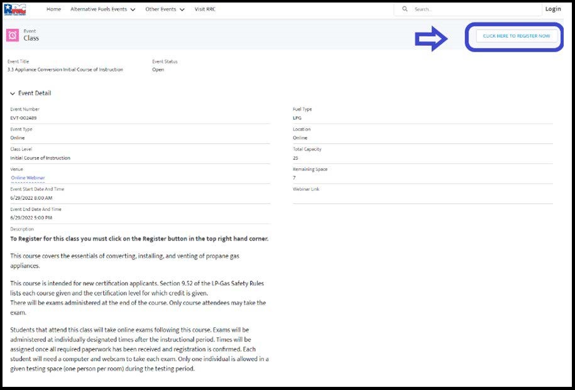Click the Remaining Space value 7

[294, 178]
